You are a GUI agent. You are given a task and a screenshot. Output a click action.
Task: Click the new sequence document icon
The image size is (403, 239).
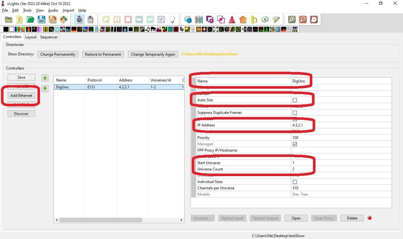click(19, 19)
